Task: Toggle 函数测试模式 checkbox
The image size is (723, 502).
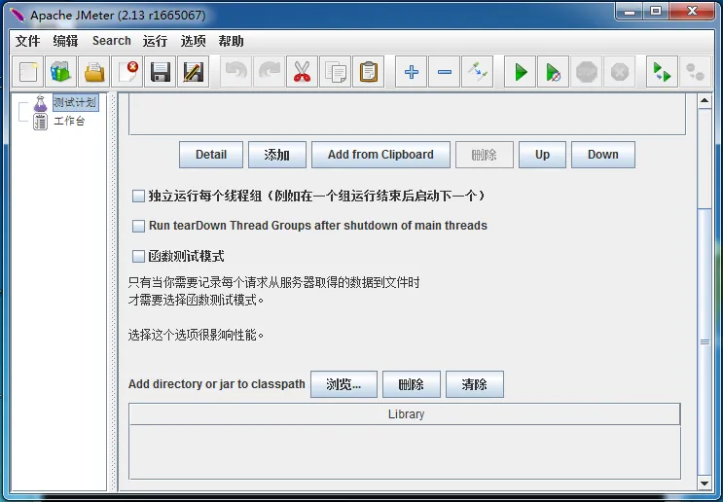Action: coord(138,256)
